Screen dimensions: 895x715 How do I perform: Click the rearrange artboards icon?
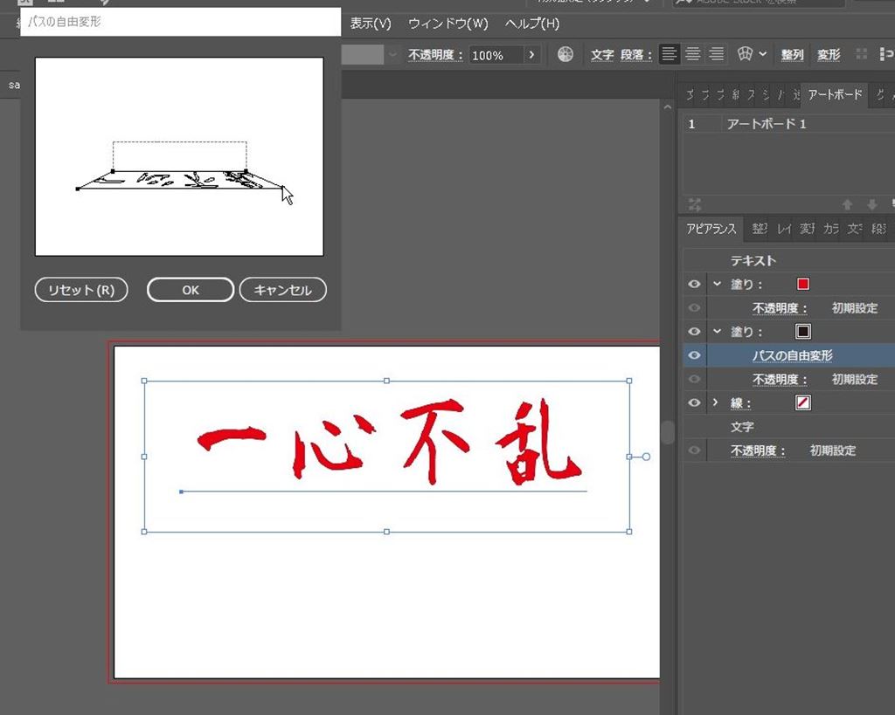[x=695, y=204]
